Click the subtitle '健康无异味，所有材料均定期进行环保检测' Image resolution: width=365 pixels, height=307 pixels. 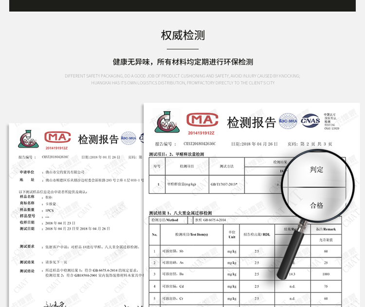pyautogui.click(x=182, y=62)
